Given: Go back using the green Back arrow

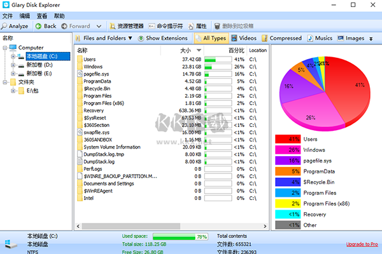Looking at the screenshot, I should (45, 26).
